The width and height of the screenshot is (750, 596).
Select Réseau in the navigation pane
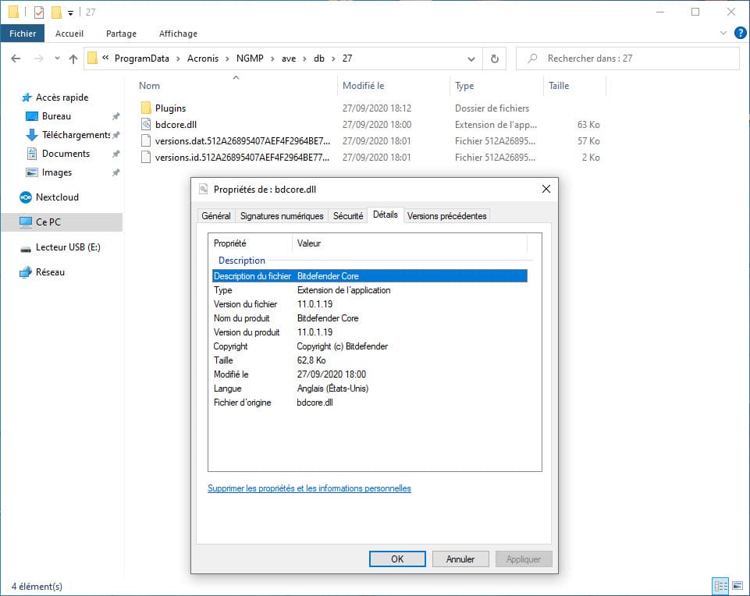point(50,272)
